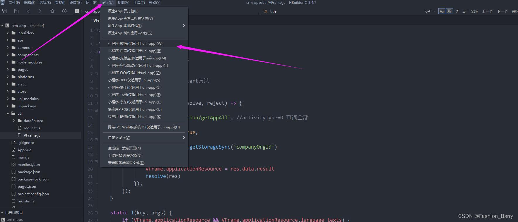Open pages.json file
The width and height of the screenshot is (518, 222).
pos(27,186)
